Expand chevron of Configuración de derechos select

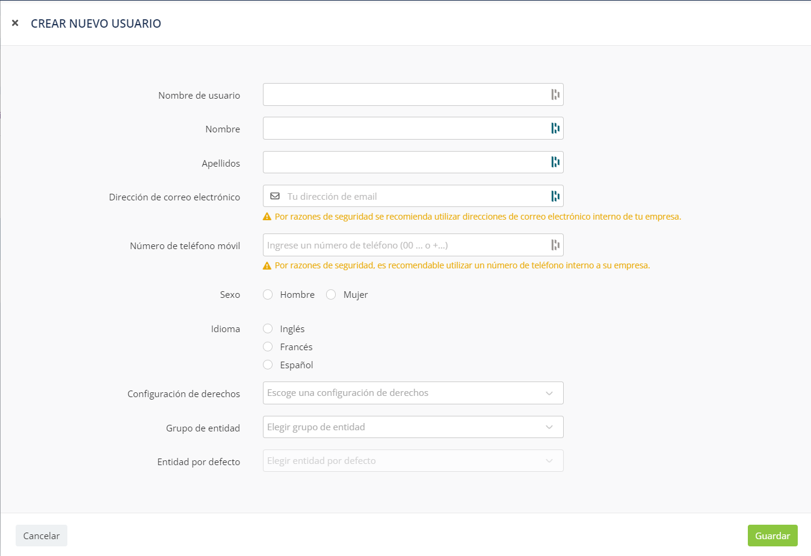(x=549, y=393)
